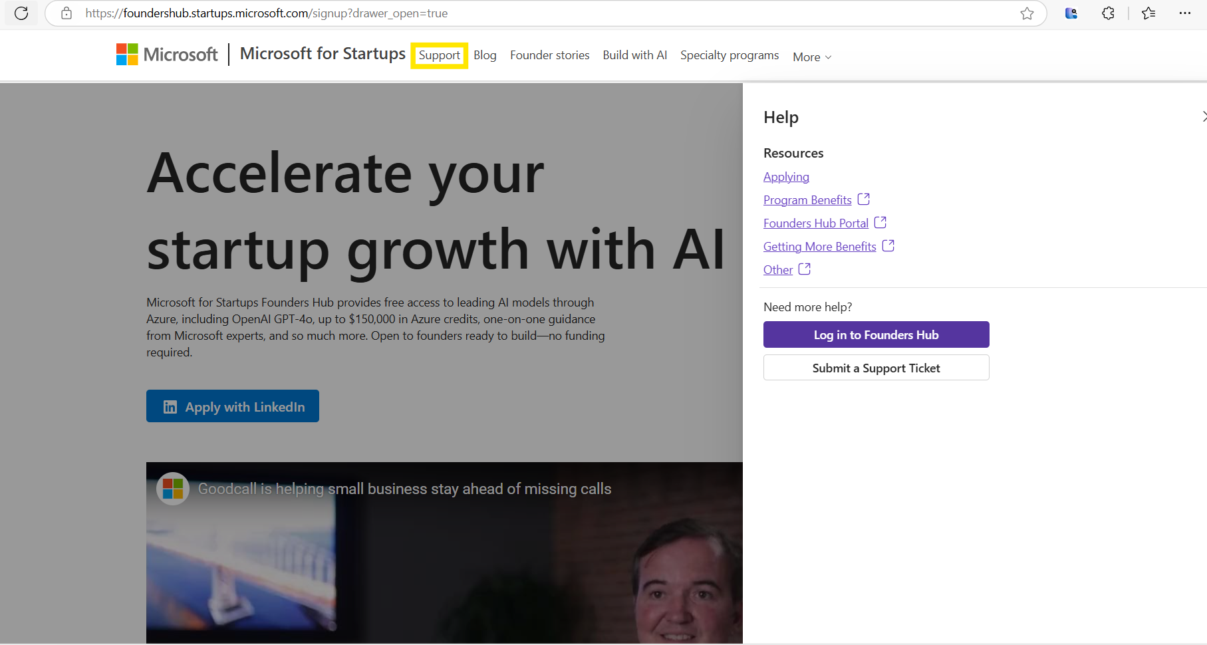Click Submit a Support Ticket button

tap(876, 368)
